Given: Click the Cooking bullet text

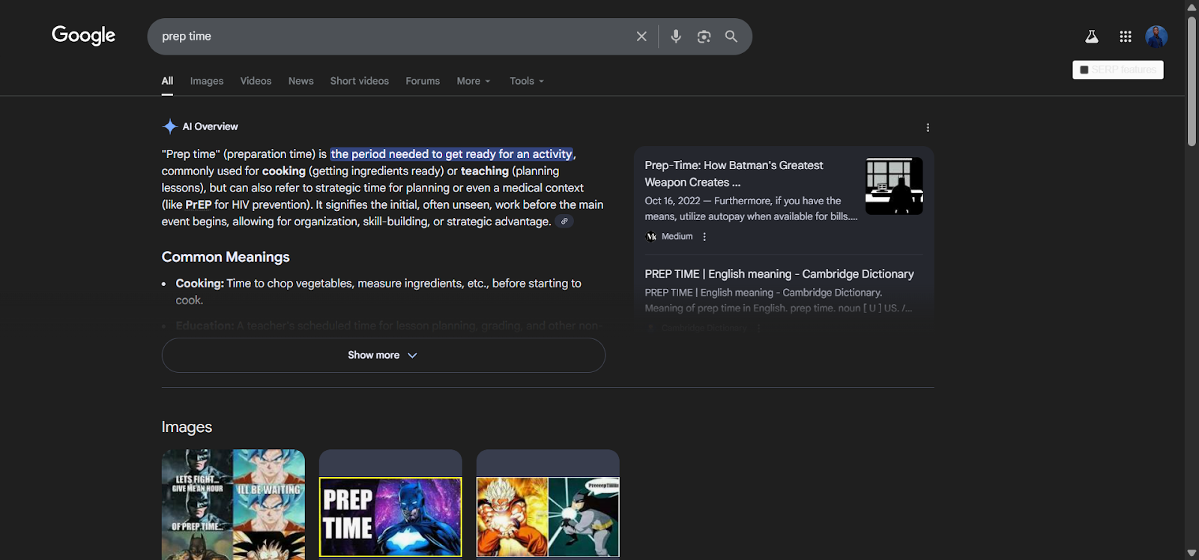Looking at the screenshot, I should click(378, 291).
